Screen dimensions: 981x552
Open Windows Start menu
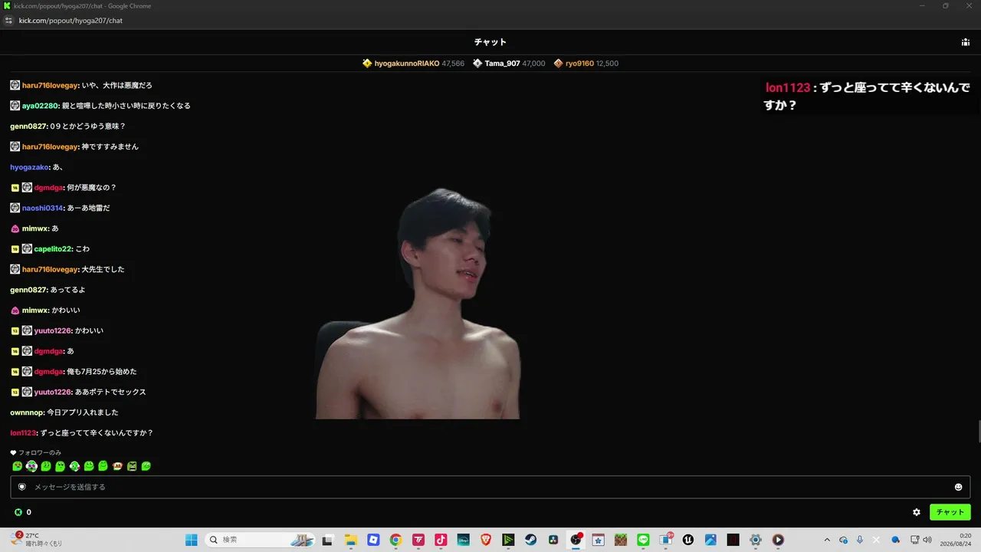(191, 540)
